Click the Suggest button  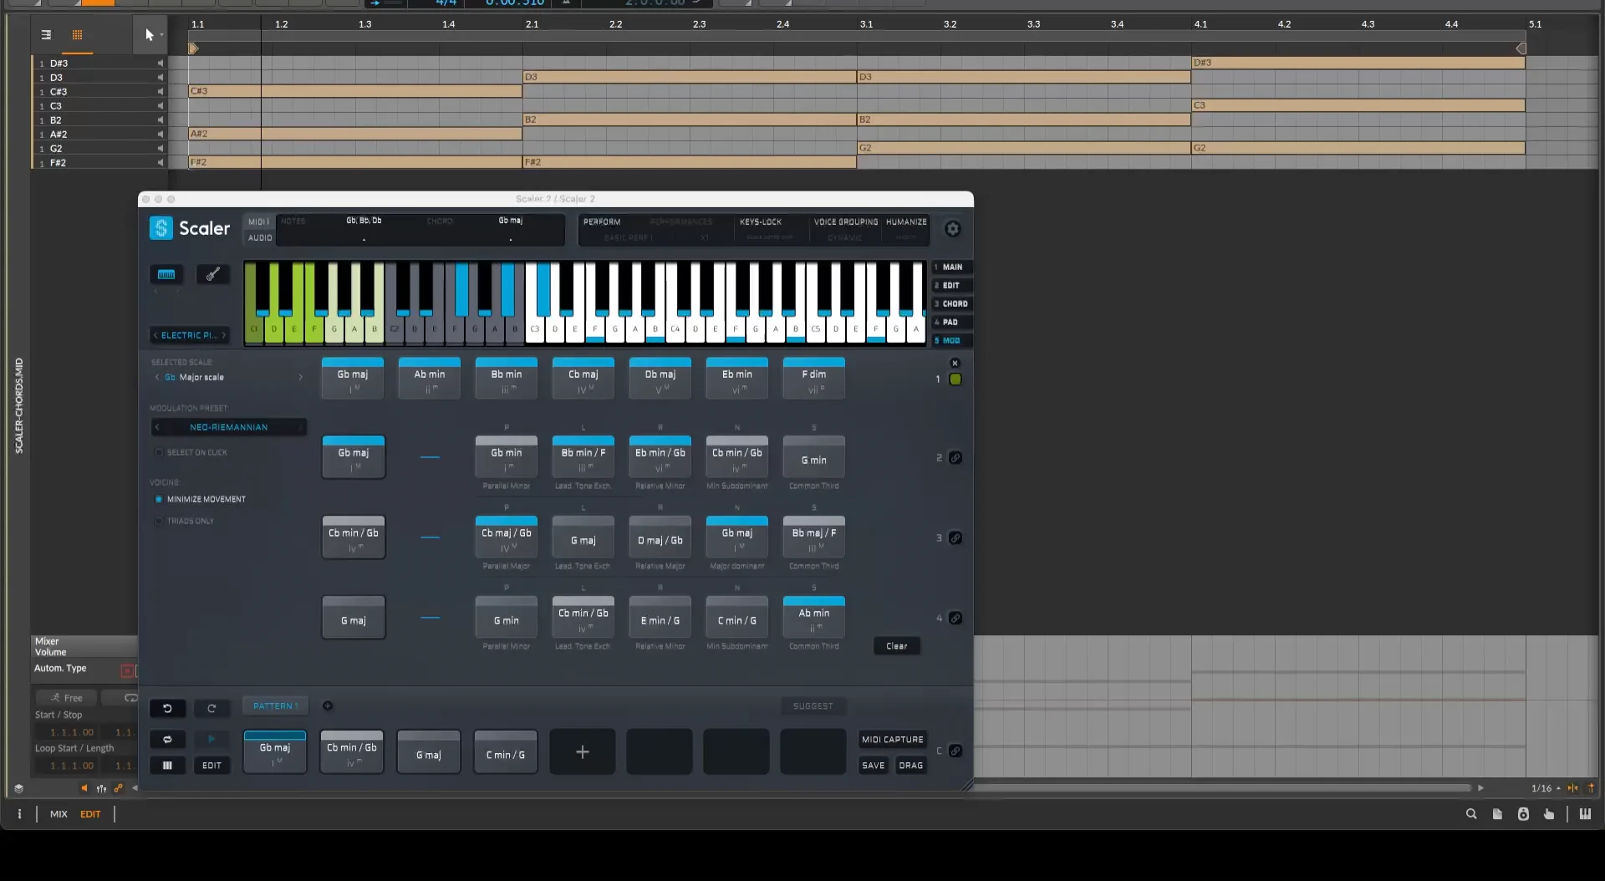813,706
